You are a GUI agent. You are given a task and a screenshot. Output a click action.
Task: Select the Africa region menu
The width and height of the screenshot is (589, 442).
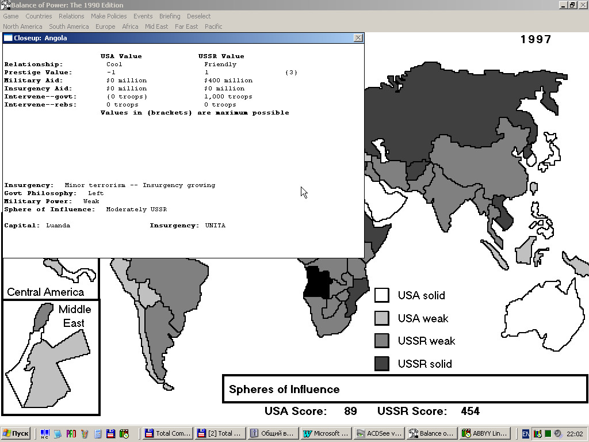pyautogui.click(x=130, y=26)
